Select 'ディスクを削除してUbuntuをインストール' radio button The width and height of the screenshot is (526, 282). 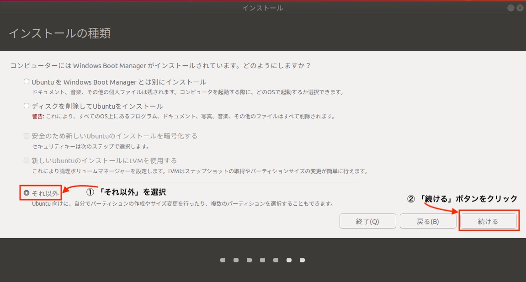[x=27, y=106]
